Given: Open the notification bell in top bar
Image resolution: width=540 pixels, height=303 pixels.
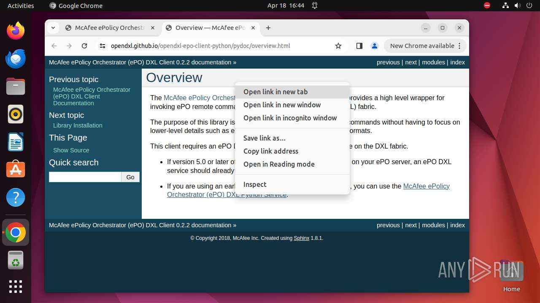Looking at the screenshot, I should click(315, 5).
